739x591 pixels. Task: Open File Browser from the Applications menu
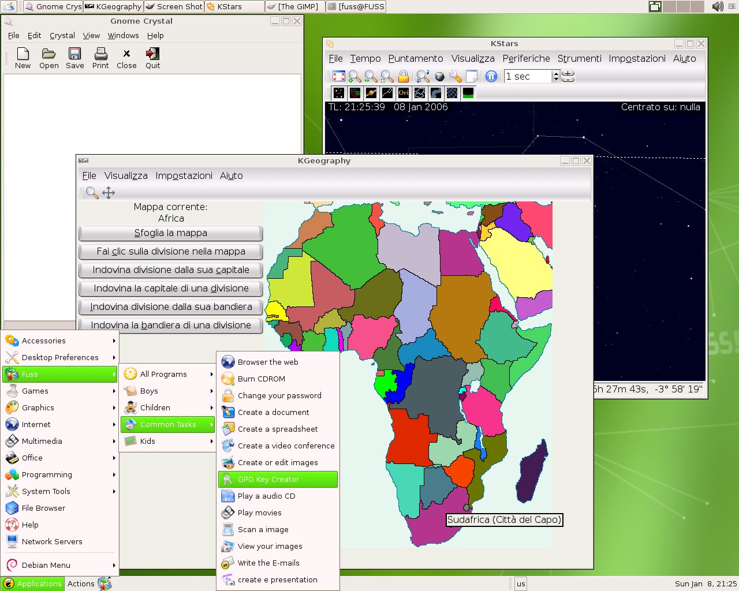(x=60, y=508)
